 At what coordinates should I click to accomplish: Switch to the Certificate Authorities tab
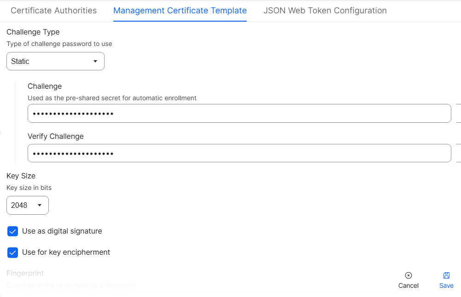[53, 11]
